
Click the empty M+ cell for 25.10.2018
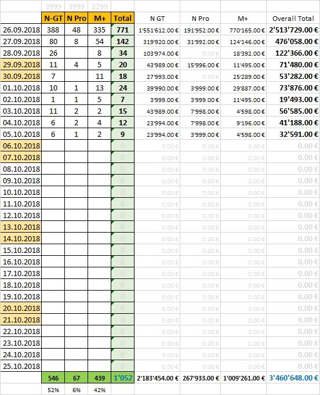[100, 366]
